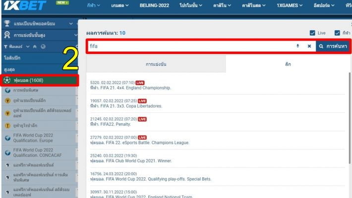Image resolution: width=352 pixels, height=198 pixels.
Task: Expand the popular championships section
Action: [71, 24]
